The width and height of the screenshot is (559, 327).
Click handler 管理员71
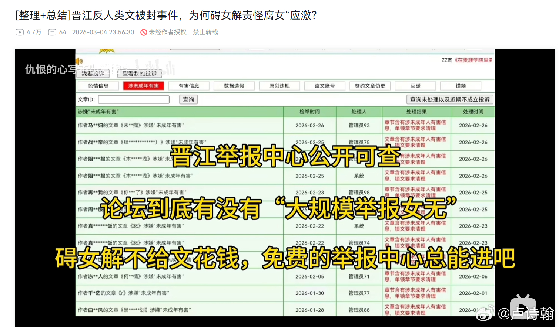(x=359, y=276)
